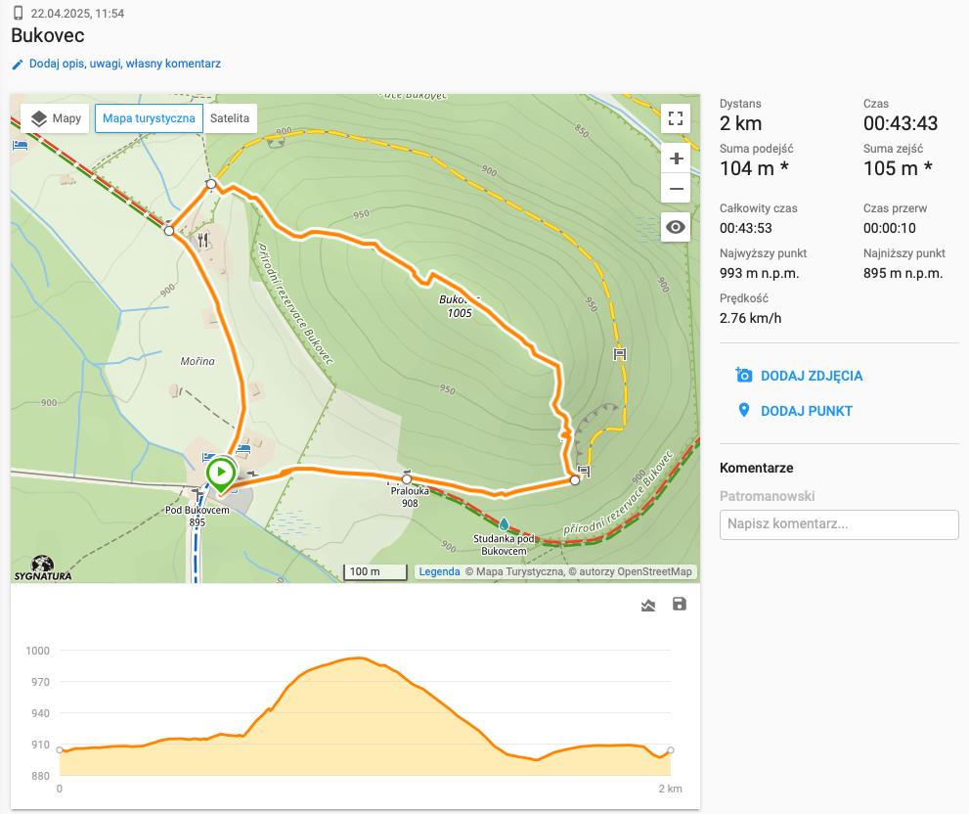
Task: Click the comment input field
Action: point(839,523)
